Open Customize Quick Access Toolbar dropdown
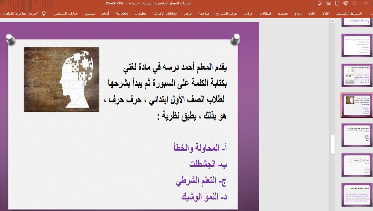Screen dimensions: 373x211 tap(312, 3)
